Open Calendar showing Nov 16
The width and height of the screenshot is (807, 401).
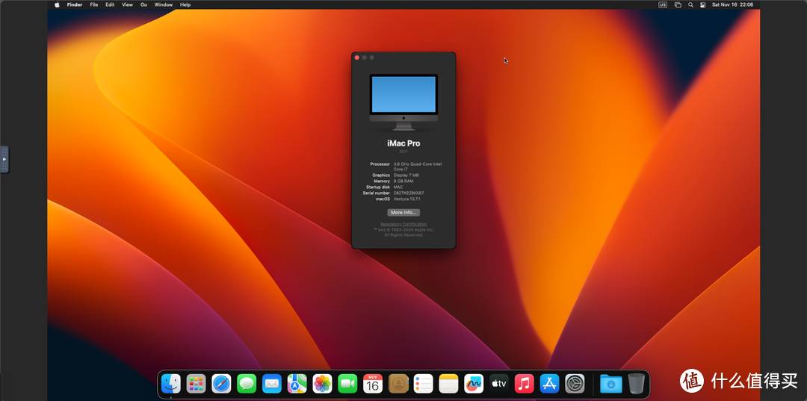click(373, 384)
